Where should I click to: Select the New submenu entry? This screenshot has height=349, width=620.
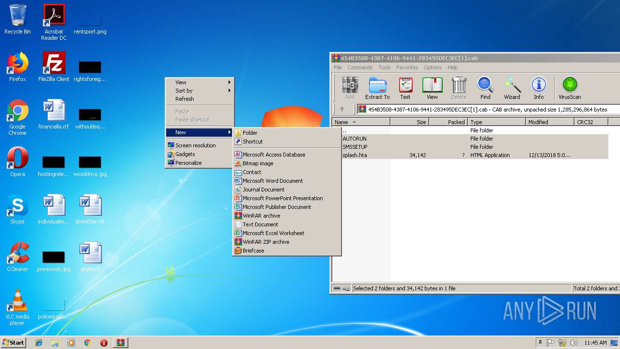[x=200, y=132]
